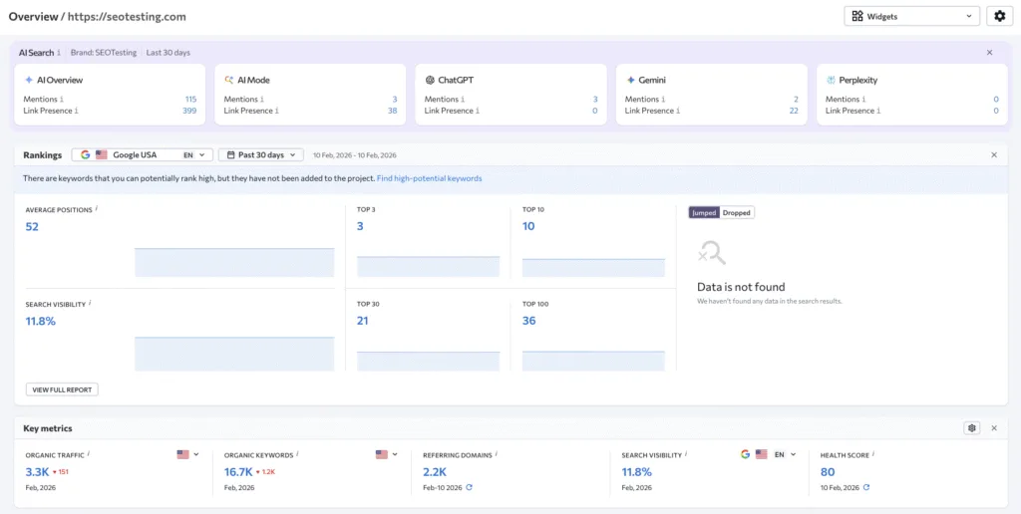Click the Rankings search visibility 11.8% value
1021x514 pixels.
(40, 321)
